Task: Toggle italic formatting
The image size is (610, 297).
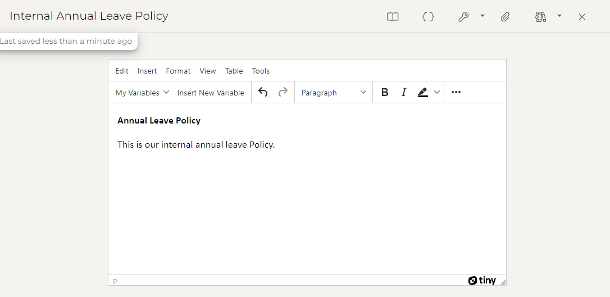Action: point(403,92)
